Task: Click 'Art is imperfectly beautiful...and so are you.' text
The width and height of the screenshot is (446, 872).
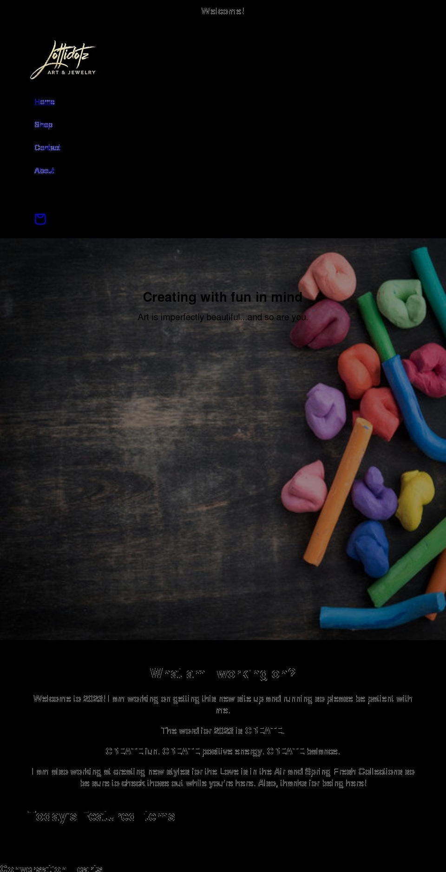Action: (x=223, y=317)
